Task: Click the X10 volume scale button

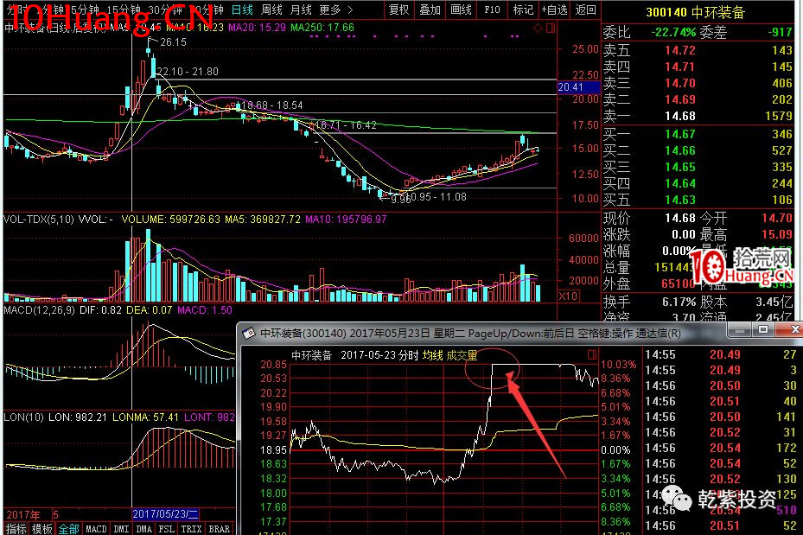Action: tap(568, 296)
